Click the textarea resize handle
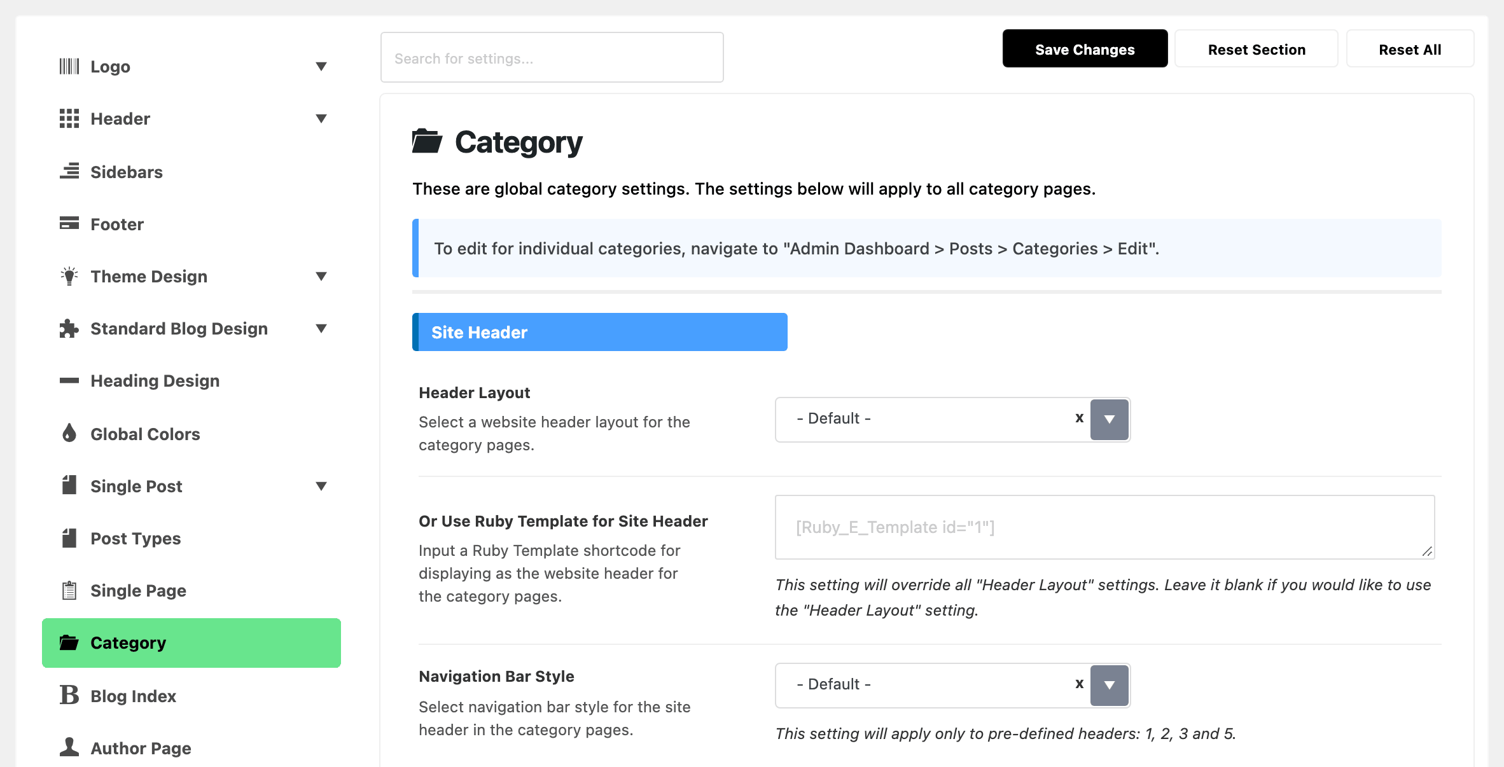1504x767 pixels. click(1427, 551)
